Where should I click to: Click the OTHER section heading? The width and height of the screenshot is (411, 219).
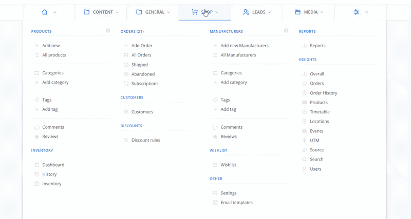[x=216, y=178]
